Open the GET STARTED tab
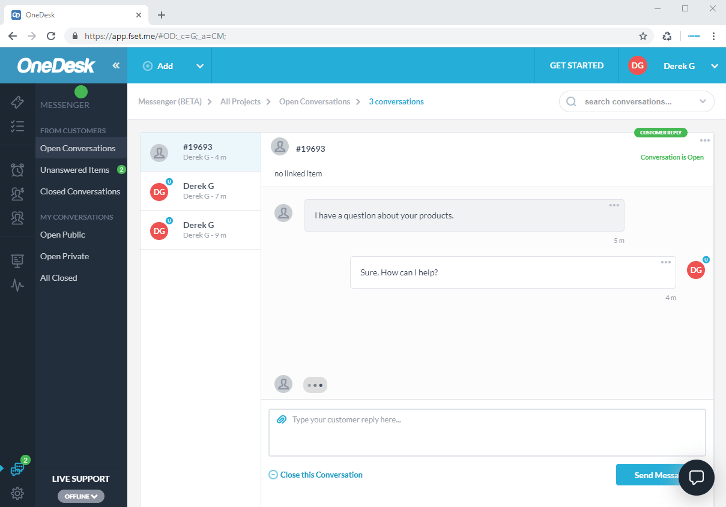 pos(576,65)
